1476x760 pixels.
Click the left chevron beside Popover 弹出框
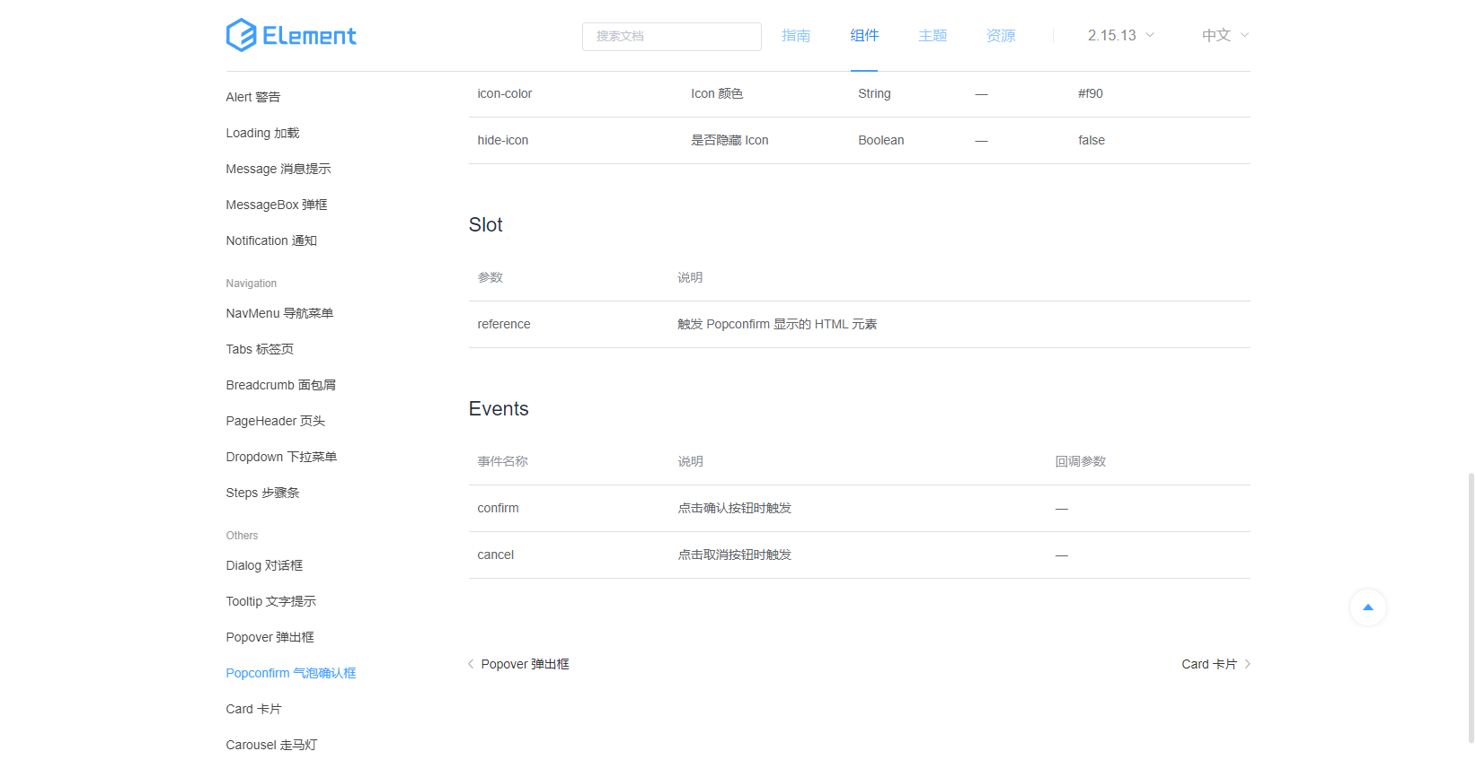pos(471,664)
